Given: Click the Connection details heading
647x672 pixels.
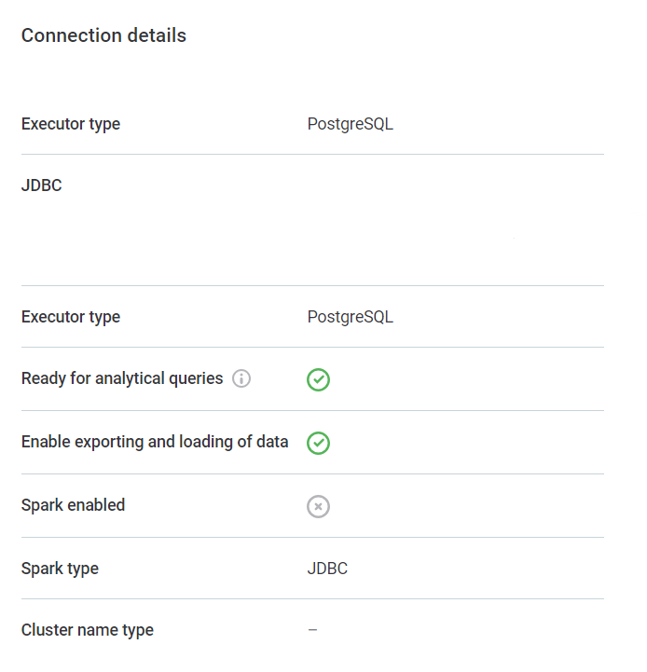Looking at the screenshot, I should tap(103, 35).
